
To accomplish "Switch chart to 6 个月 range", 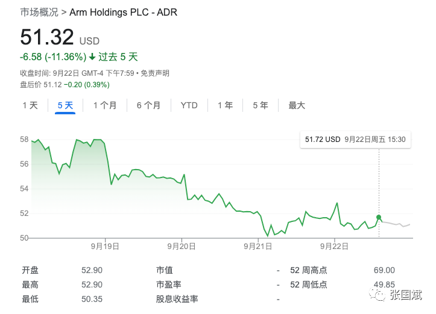I will 148,105.
